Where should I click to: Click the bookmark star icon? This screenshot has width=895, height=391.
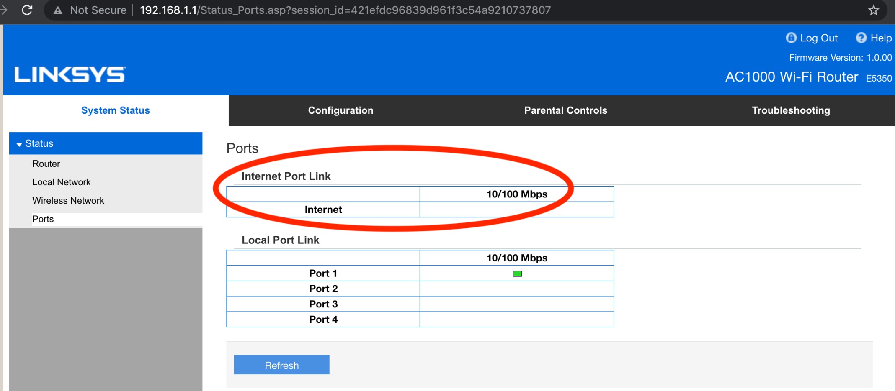pyautogui.click(x=873, y=10)
